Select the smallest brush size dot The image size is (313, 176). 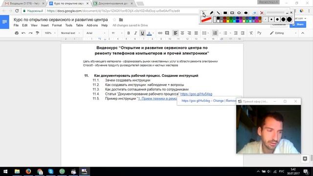pyautogui.click(x=266, y=20)
